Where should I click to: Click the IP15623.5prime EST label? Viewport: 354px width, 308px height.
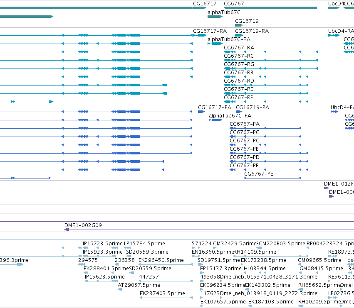click(105, 277)
